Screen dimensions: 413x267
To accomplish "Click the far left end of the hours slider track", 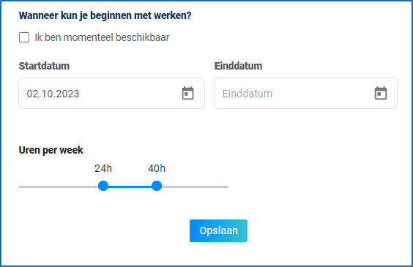I will pyautogui.click(x=21, y=187).
